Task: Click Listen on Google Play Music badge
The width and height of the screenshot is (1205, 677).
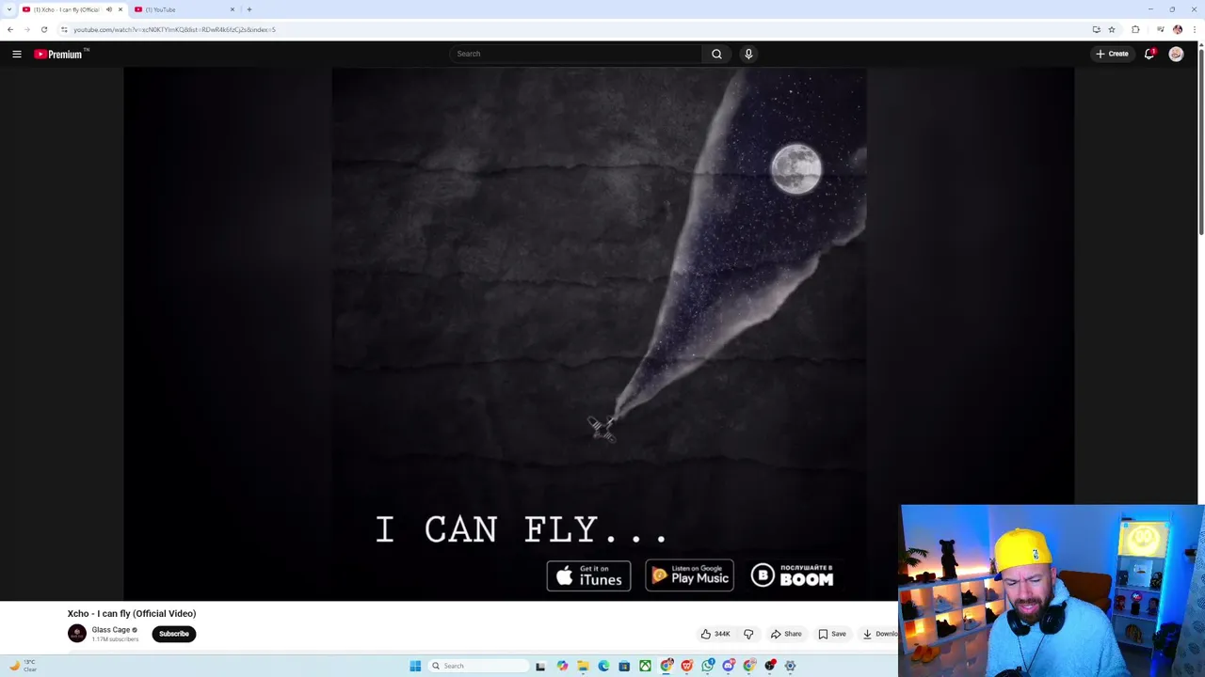Action: pyautogui.click(x=689, y=576)
